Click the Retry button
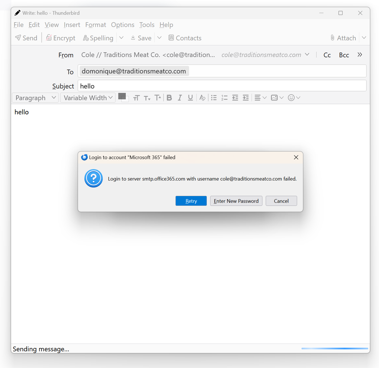Screen dimensions: 379x368 coord(191,201)
